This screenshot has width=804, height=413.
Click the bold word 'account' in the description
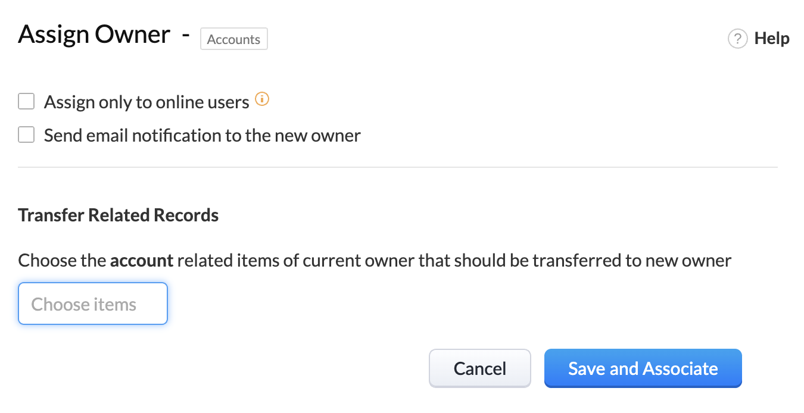pyautogui.click(x=142, y=261)
